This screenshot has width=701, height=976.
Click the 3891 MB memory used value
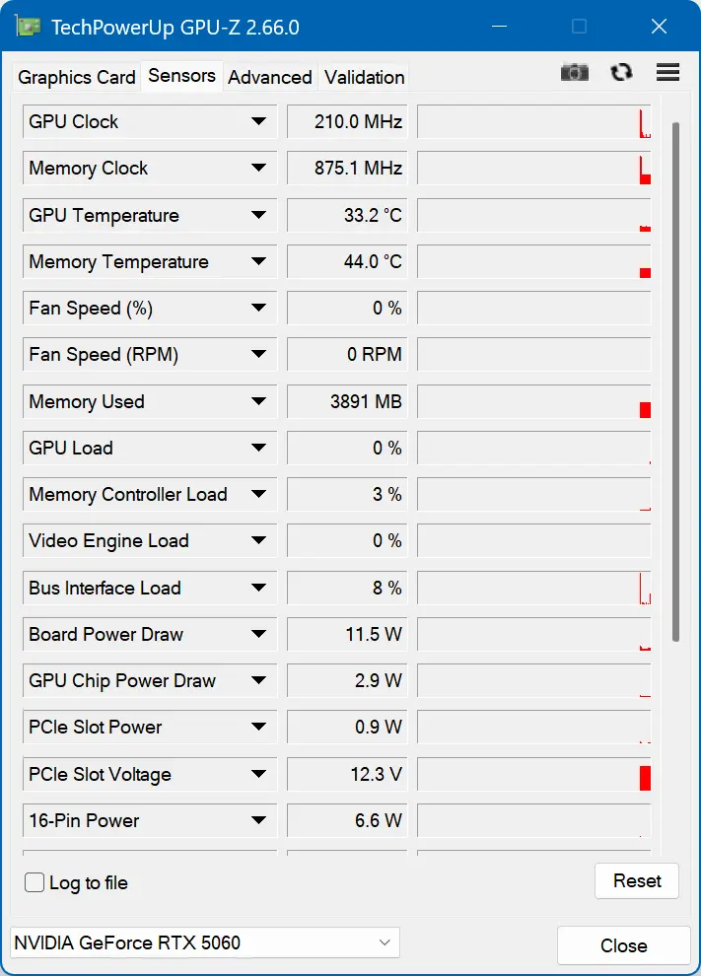(347, 401)
